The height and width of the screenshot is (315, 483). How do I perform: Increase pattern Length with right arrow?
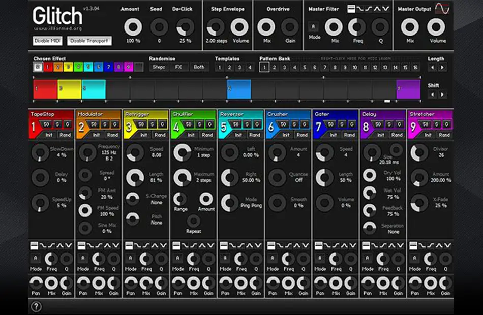[442, 67]
